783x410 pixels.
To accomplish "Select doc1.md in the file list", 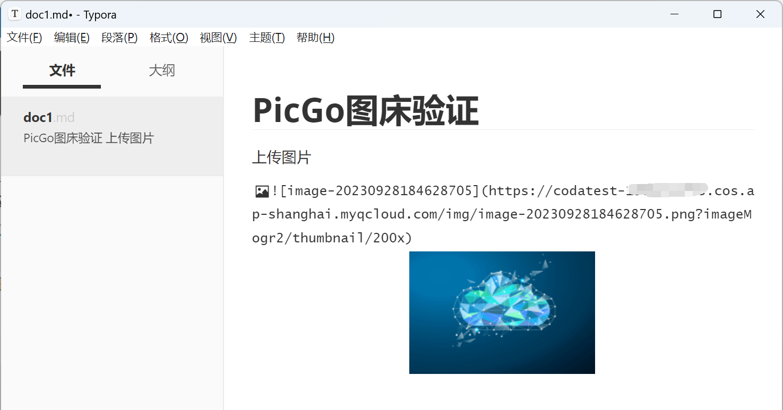I will [x=112, y=136].
